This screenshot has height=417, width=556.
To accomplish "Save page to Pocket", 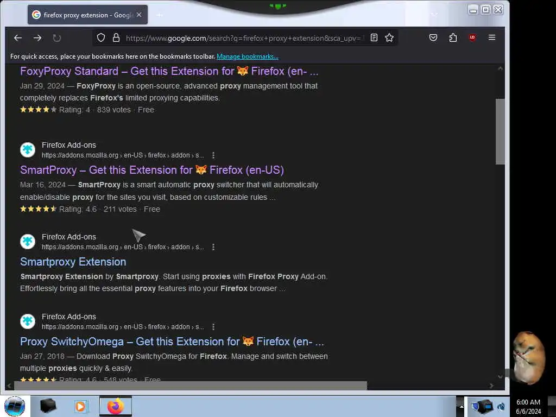I will [433, 37].
